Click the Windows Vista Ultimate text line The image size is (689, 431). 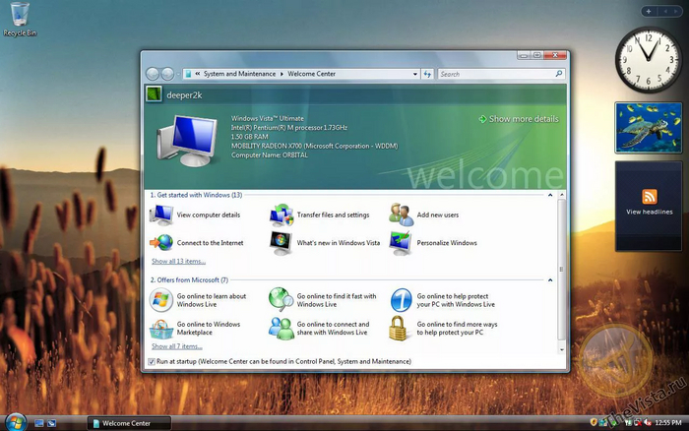coord(267,118)
